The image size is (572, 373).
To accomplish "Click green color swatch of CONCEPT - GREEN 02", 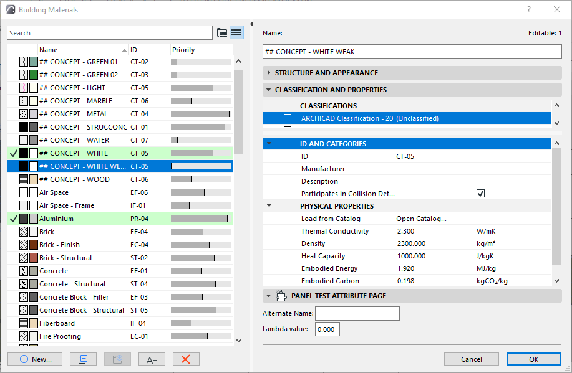I will tap(34, 75).
